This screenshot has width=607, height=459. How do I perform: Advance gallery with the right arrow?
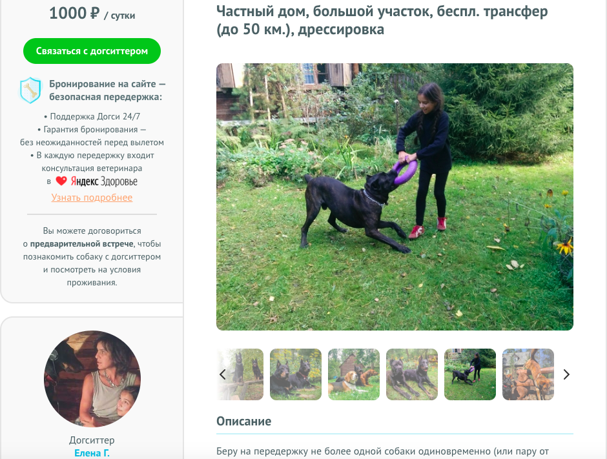[x=566, y=374]
